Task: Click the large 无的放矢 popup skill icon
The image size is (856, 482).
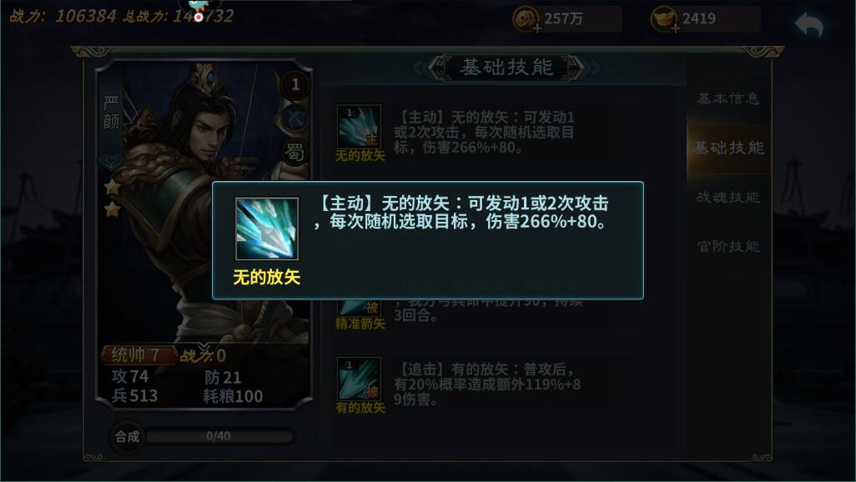Action: pyautogui.click(x=267, y=228)
